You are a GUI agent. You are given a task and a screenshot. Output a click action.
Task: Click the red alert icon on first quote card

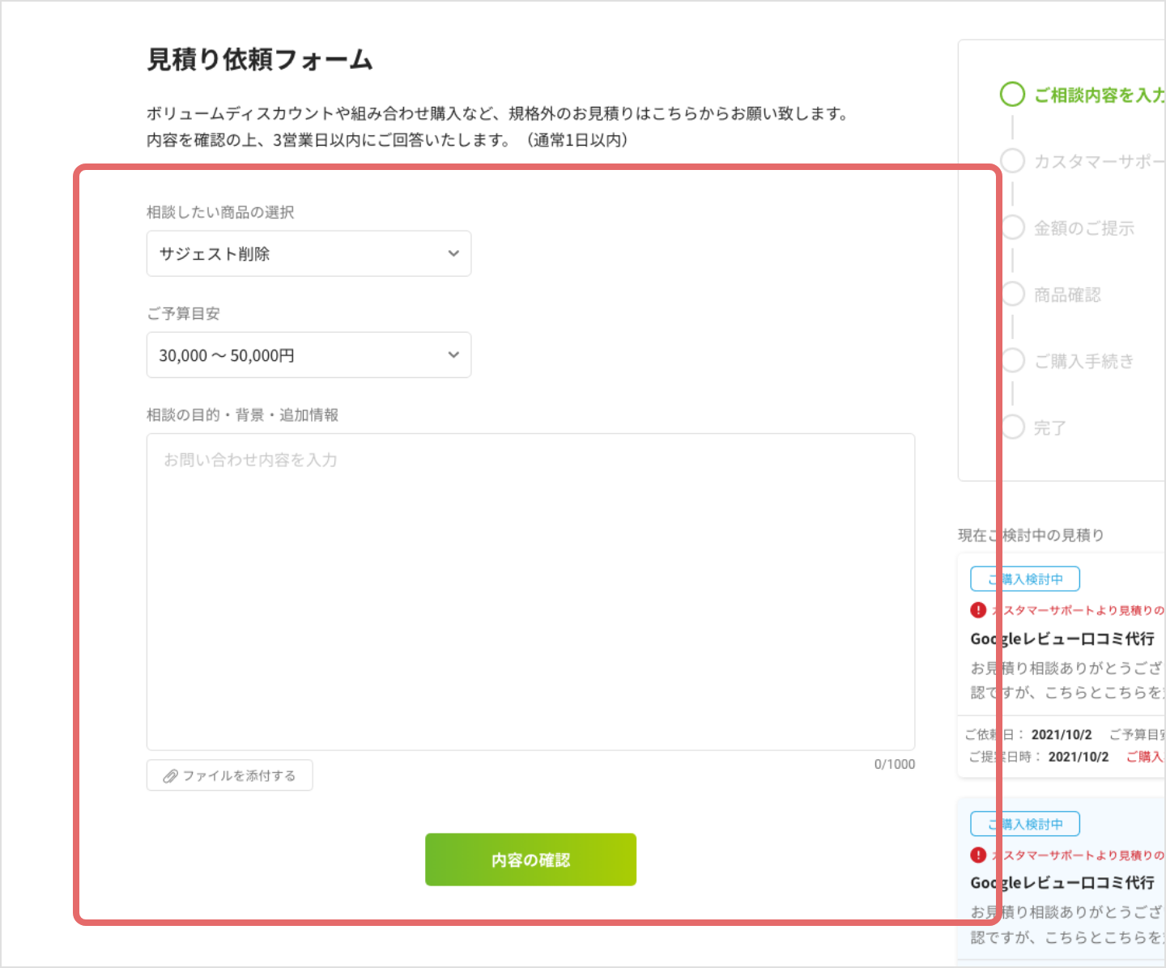[977, 611]
